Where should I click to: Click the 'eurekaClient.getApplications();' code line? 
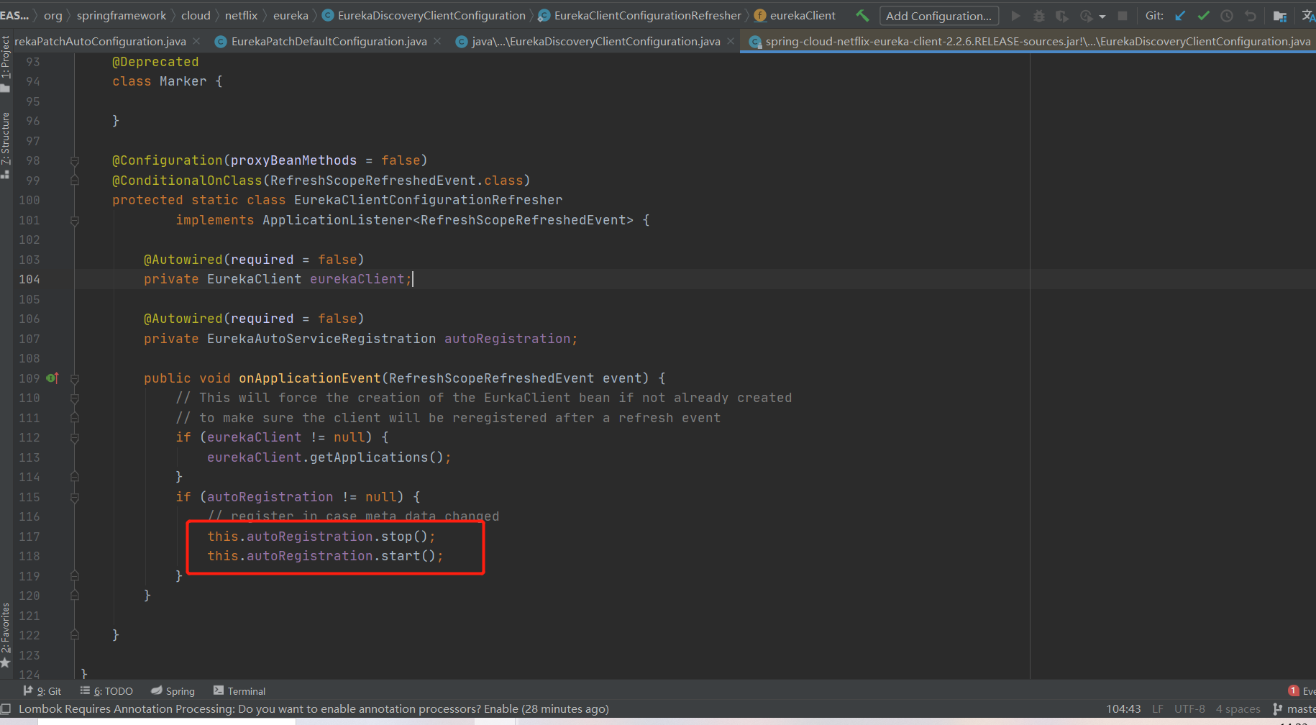click(x=329, y=457)
